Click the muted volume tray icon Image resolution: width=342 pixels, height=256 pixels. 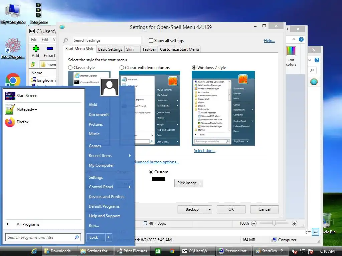point(294,251)
